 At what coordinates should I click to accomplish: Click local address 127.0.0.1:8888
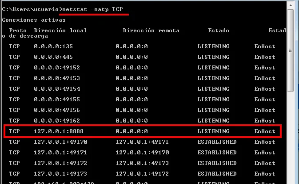pos(59,131)
